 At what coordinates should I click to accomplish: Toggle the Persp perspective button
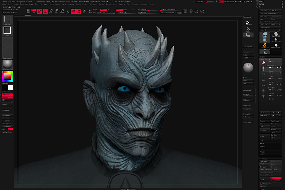coord(73,11)
